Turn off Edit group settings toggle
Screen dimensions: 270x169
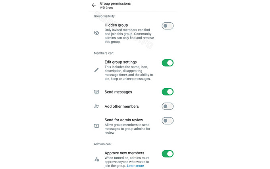click(168, 63)
